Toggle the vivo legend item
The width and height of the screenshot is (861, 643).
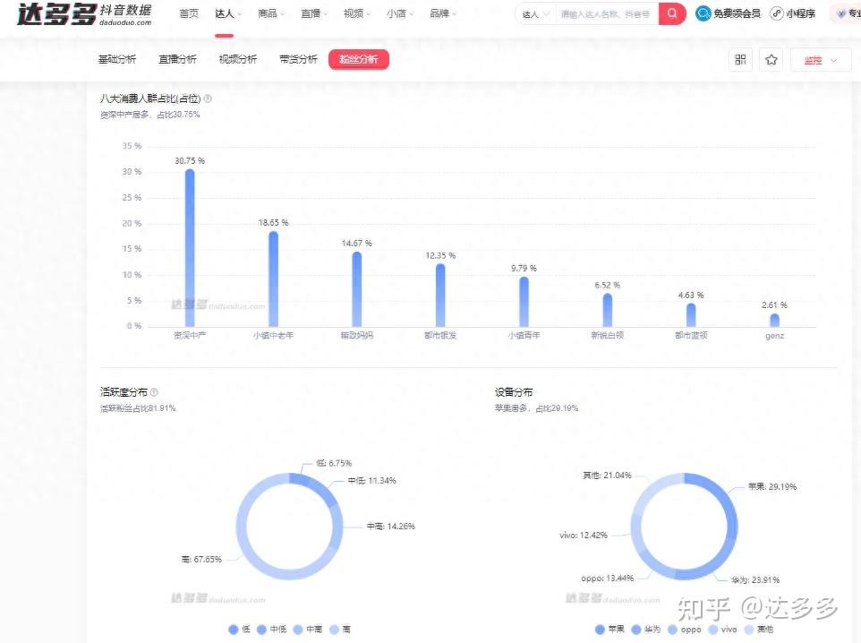[x=723, y=630]
